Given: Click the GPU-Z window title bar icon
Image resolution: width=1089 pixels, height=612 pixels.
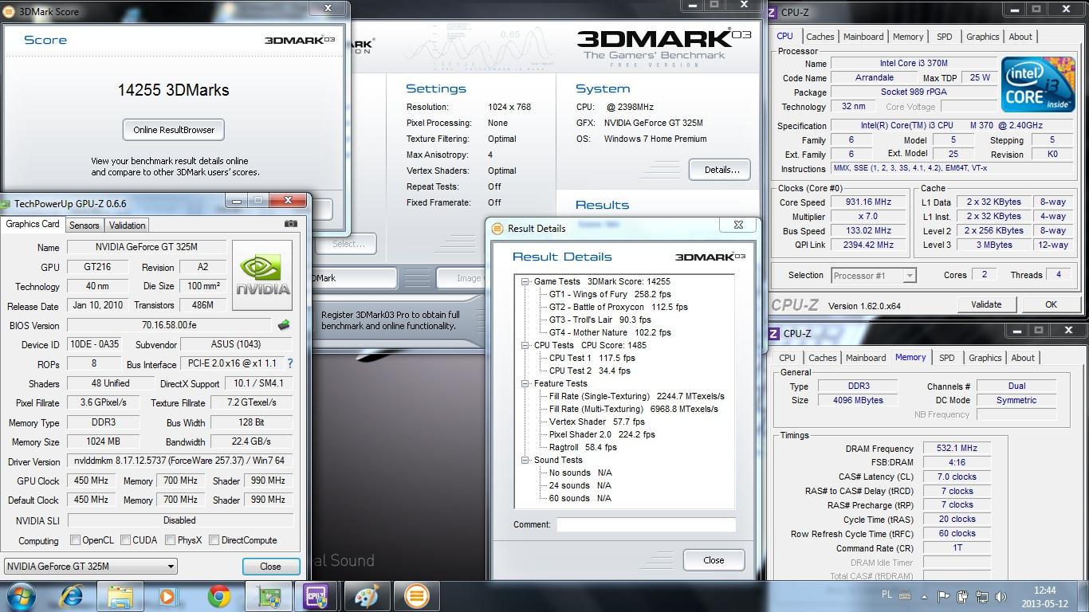Looking at the screenshot, I should click(6, 203).
